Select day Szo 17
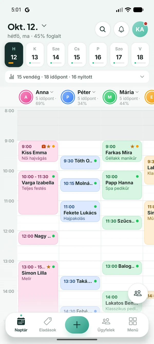The width and height of the screenshot is (154, 344). (119, 54)
